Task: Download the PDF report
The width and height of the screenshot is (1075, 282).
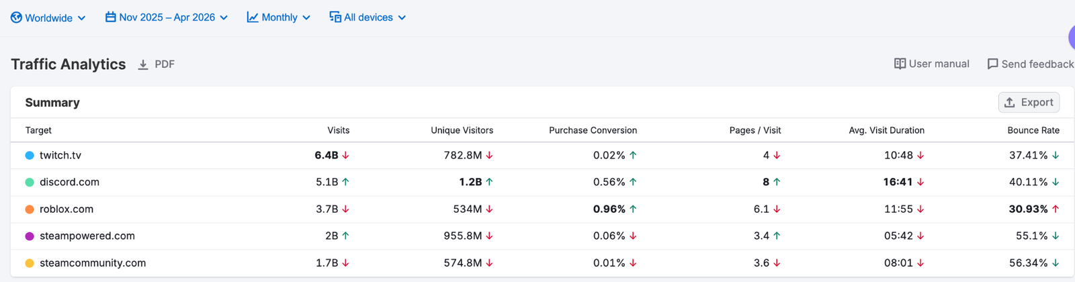Action: (x=156, y=64)
